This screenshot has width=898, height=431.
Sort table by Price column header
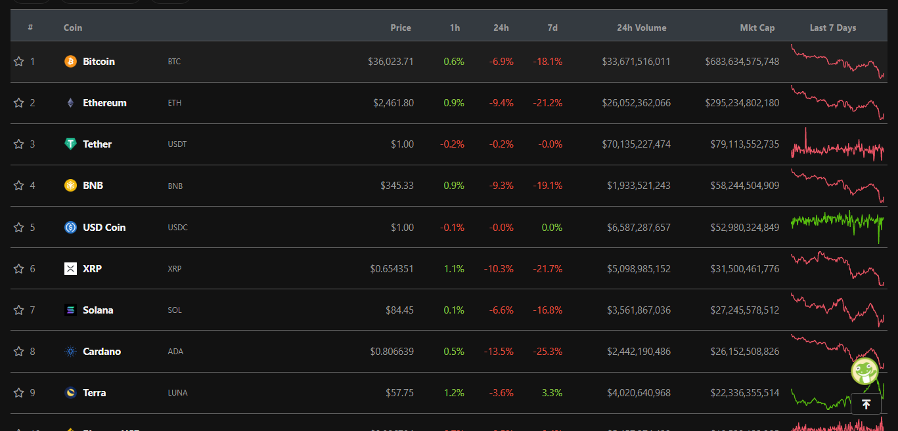tap(401, 28)
